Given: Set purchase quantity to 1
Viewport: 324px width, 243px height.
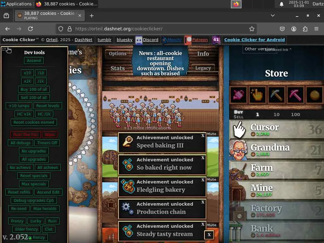Looking at the screenshot, I should (x=258, y=115).
